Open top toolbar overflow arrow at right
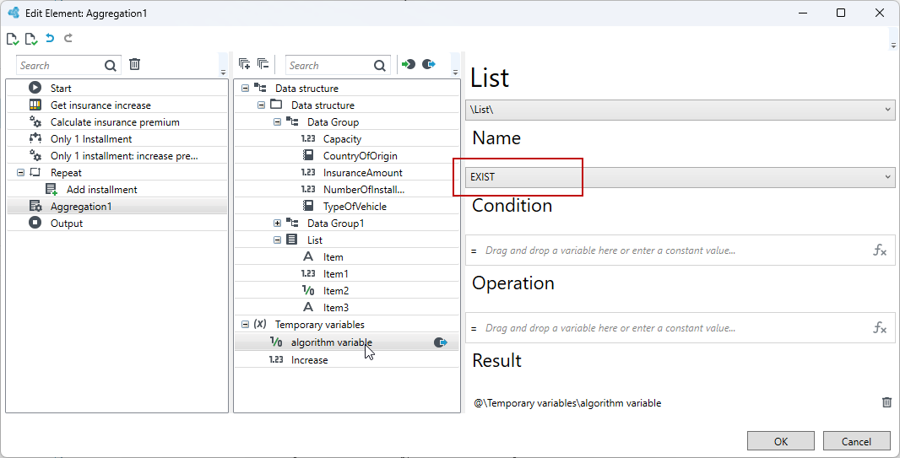The height and width of the screenshot is (458, 900). click(892, 45)
